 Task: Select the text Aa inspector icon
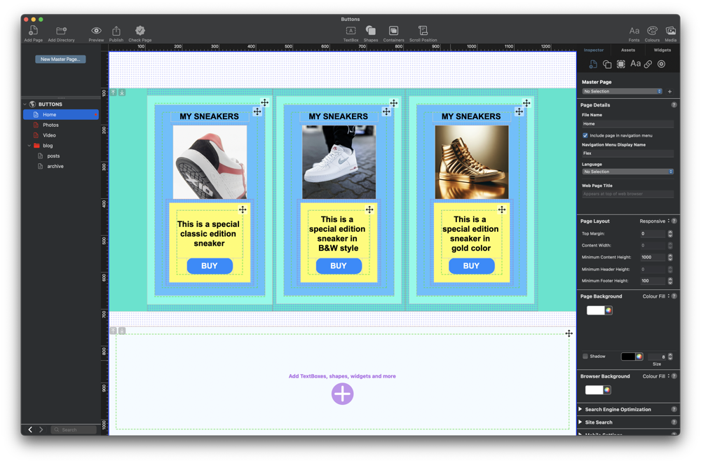click(x=635, y=64)
